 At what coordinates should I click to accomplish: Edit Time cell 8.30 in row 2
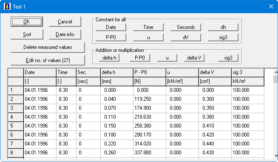[x=66, y=99]
